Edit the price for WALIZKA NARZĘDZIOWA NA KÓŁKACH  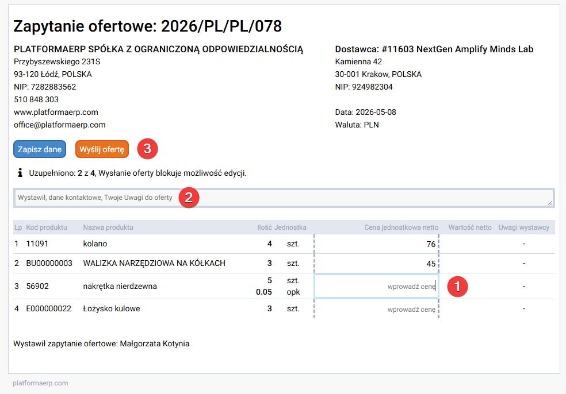coord(376,264)
